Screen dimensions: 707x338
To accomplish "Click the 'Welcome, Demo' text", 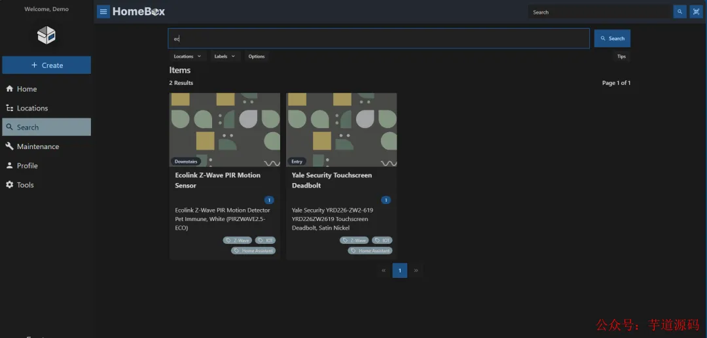I will click(46, 9).
